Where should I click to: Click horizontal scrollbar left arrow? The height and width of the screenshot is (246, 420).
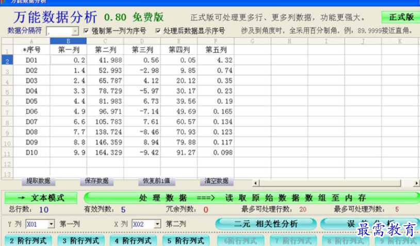(255, 183)
